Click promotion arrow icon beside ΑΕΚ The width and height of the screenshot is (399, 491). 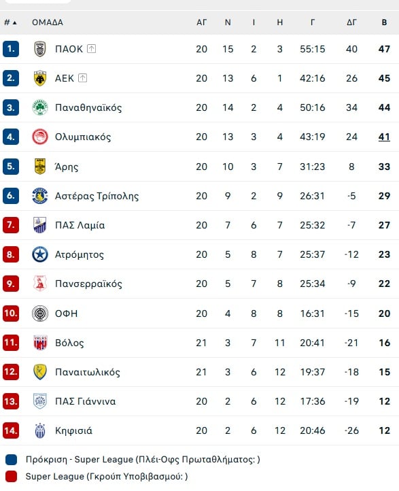tap(83, 78)
